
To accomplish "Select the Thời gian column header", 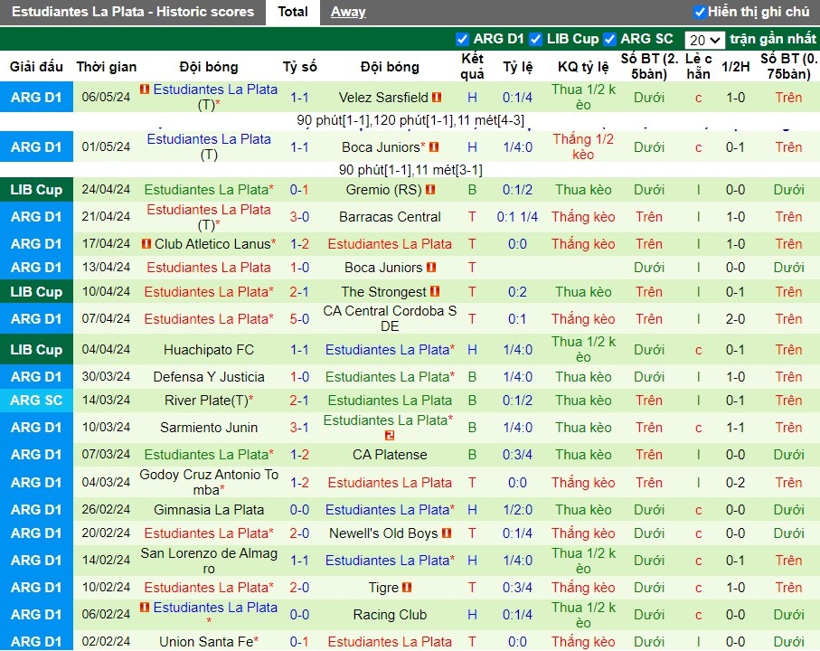I will [106, 66].
